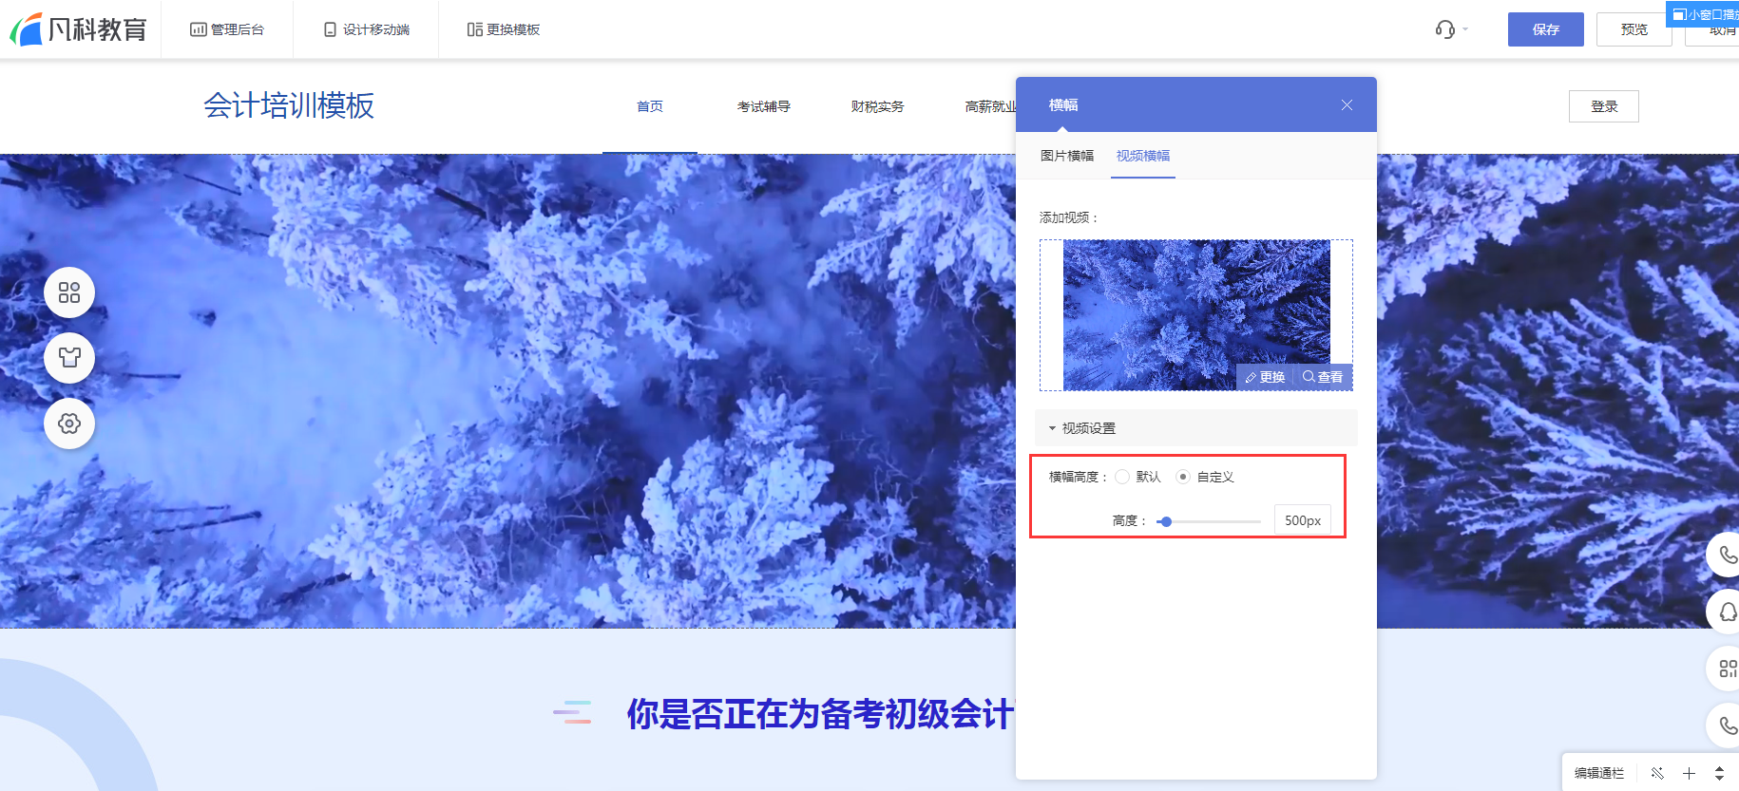Click 更换 to replace the banner video
This screenshot has width=1739, height=791.
click(1265, 377)
